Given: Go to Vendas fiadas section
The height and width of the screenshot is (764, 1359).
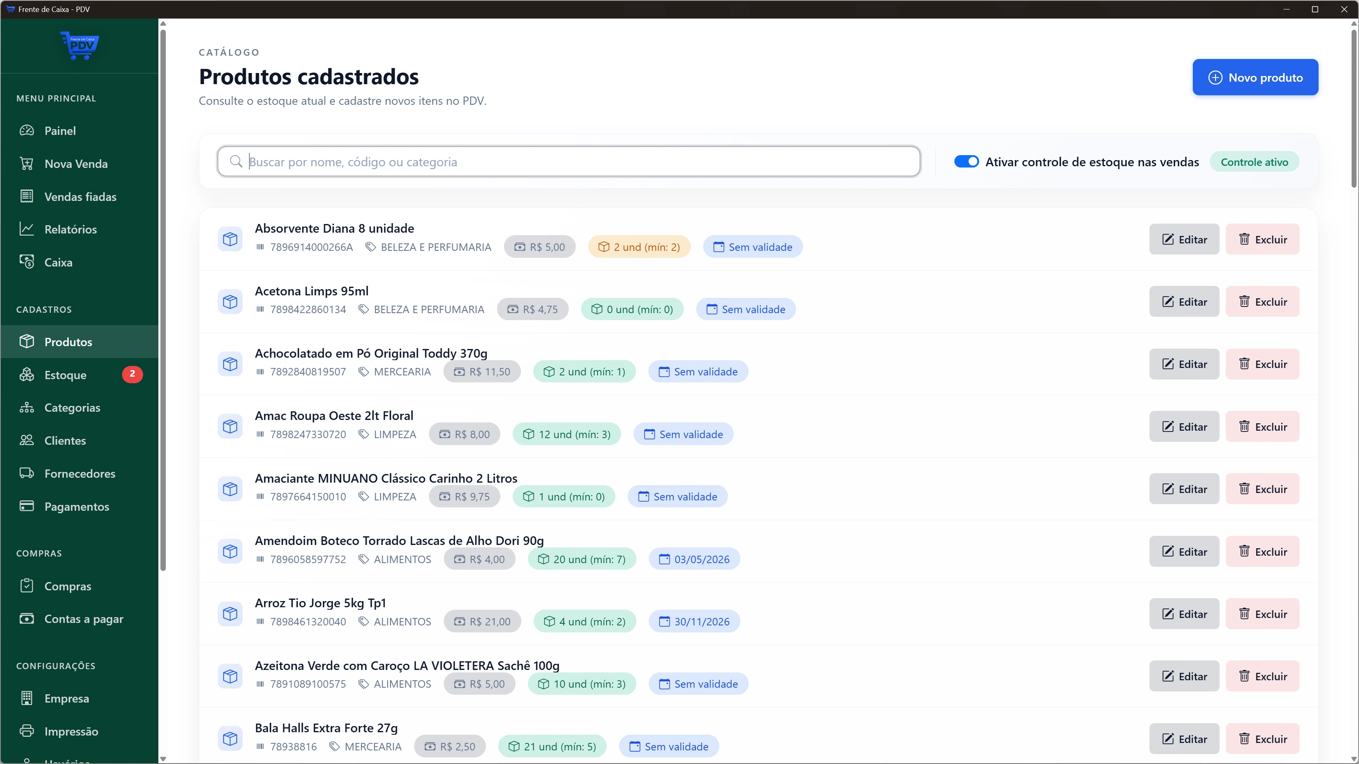Looking at the screenshot, I should (80, 196).
